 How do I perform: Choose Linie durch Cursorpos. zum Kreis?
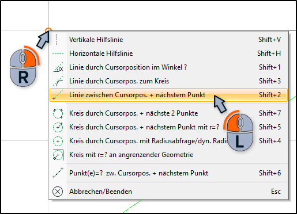coord(168,81)
